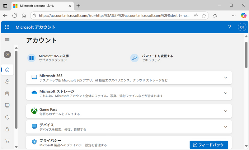
Task: Click the プライバシー card title
Action: (x=50, y=140)
